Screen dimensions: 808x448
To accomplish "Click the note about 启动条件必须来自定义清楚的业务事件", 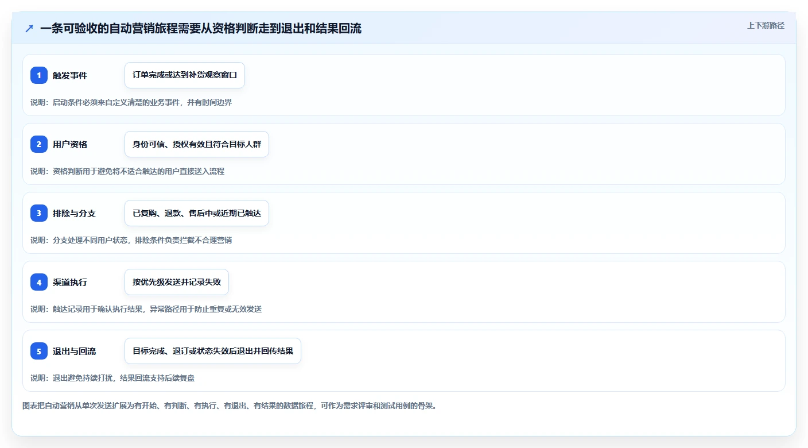I will (131, 102).
